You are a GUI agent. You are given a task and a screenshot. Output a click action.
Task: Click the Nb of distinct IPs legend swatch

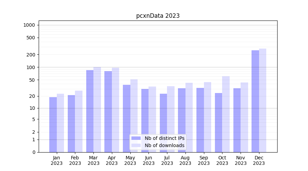tap(136, 138)
